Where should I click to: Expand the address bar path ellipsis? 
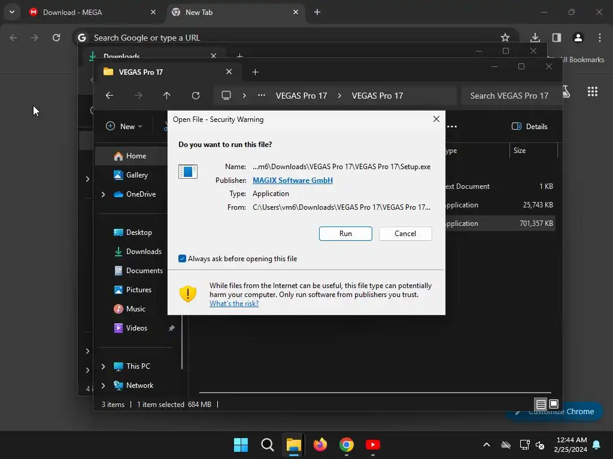[262, 96]
